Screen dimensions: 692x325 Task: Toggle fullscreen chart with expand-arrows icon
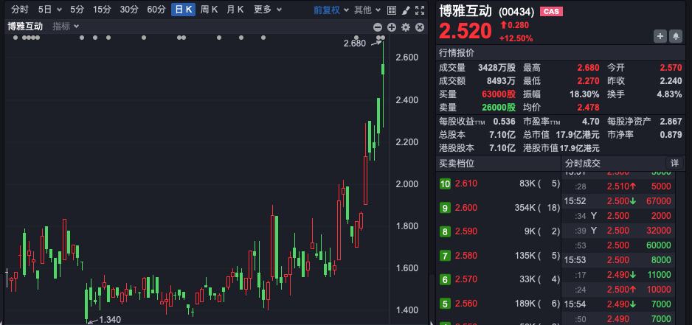(x=421, y=10)
